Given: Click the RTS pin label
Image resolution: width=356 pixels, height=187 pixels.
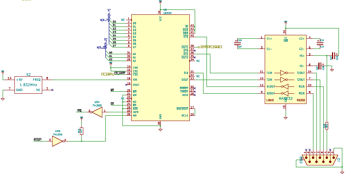Looking at the screenshot, I should [x=186, y=54].
